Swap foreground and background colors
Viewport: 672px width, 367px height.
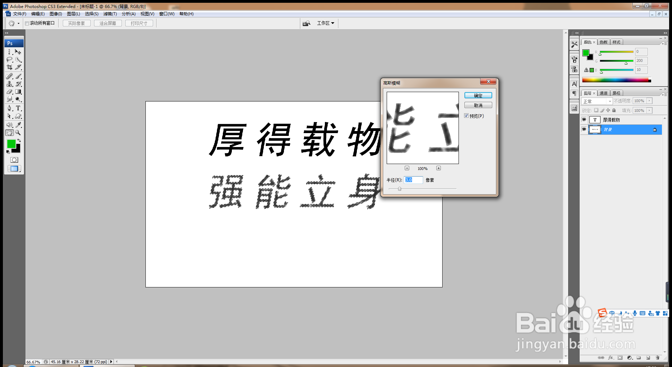click(19, 141)
